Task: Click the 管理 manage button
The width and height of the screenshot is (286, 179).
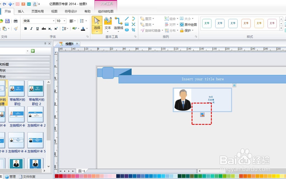Action: click(10, 177)
